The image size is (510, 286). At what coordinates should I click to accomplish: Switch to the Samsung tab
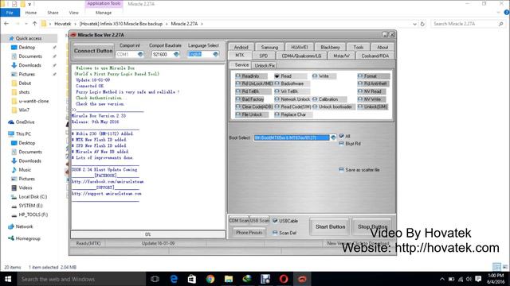(269, 47)
